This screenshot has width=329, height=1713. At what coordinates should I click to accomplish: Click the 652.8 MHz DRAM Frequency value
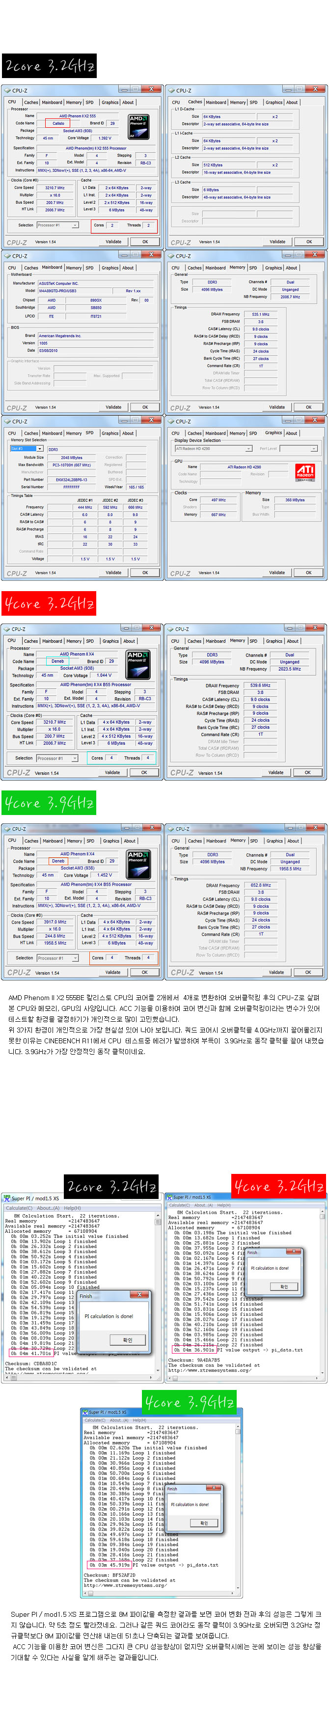[261, 886]
